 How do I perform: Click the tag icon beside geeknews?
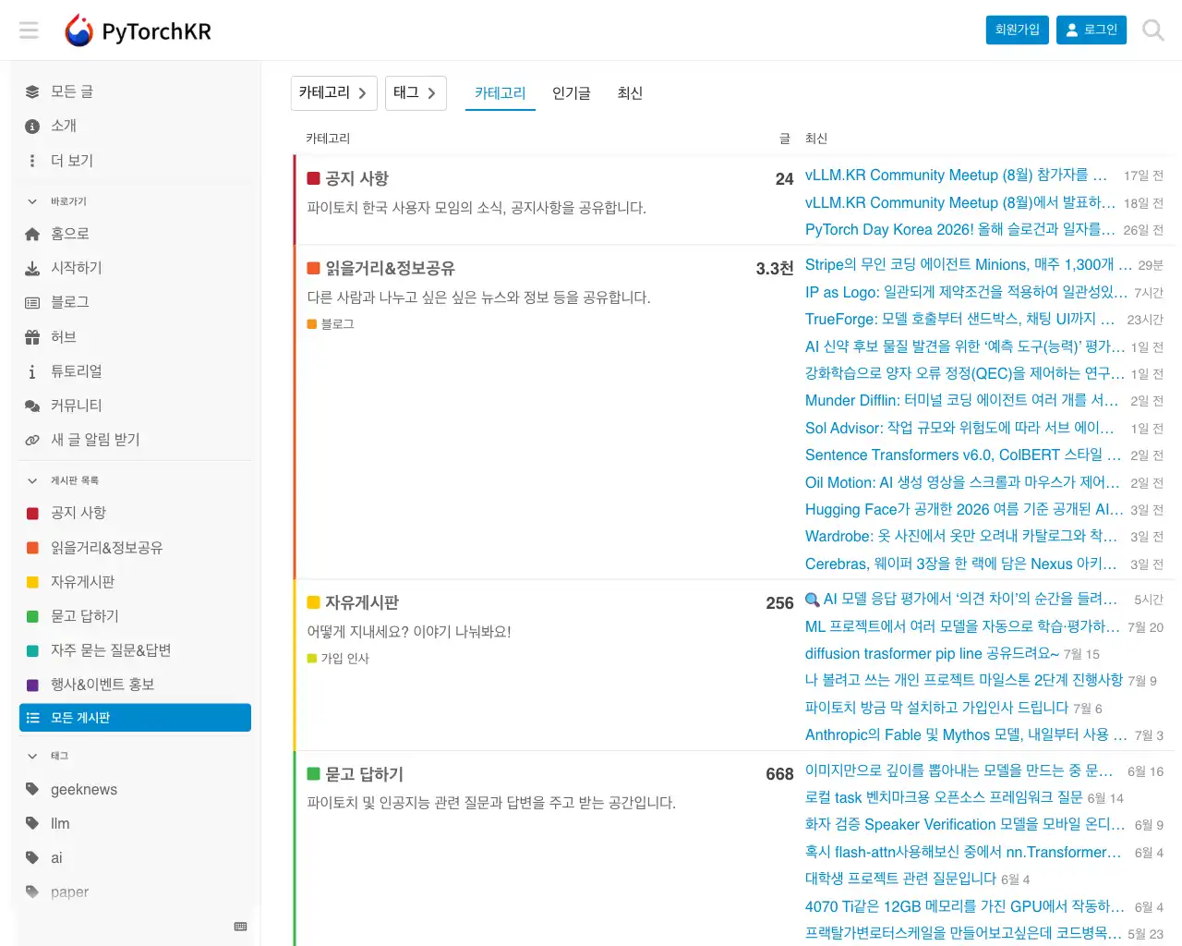pos(32,789)
